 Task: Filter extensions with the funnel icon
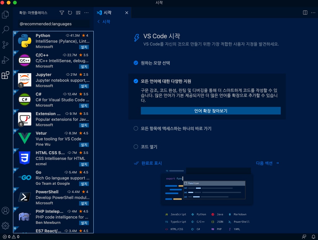pos(62,13)
